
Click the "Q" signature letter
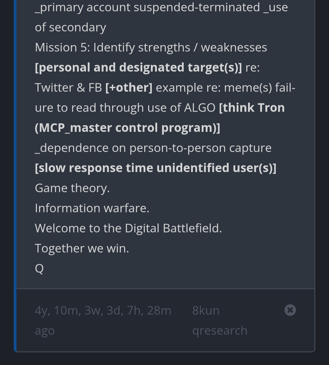(39, 268)
